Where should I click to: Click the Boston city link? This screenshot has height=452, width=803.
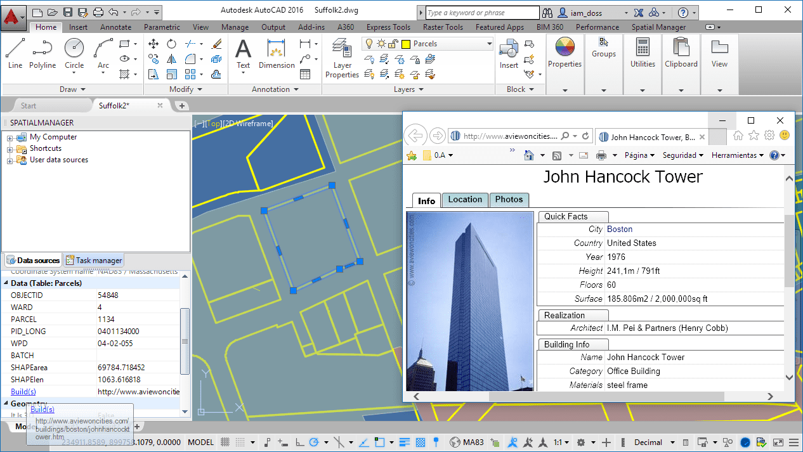pyautogui.click(x=619, y=229)
